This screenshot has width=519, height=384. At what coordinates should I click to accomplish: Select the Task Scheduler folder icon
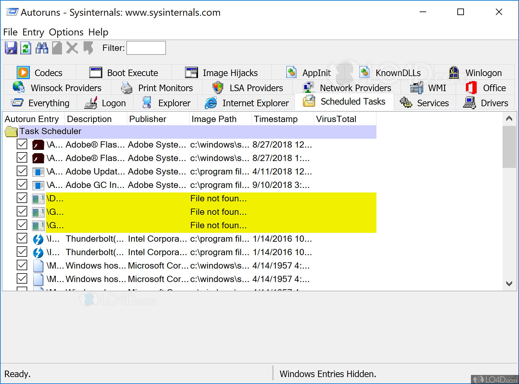pos(11,131)
